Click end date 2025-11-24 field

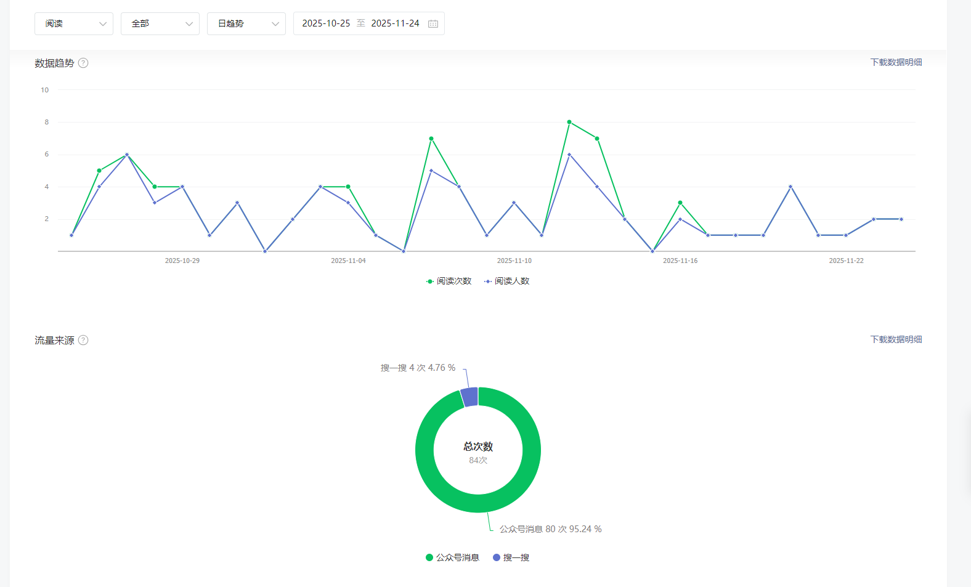(x=395, y=23)
